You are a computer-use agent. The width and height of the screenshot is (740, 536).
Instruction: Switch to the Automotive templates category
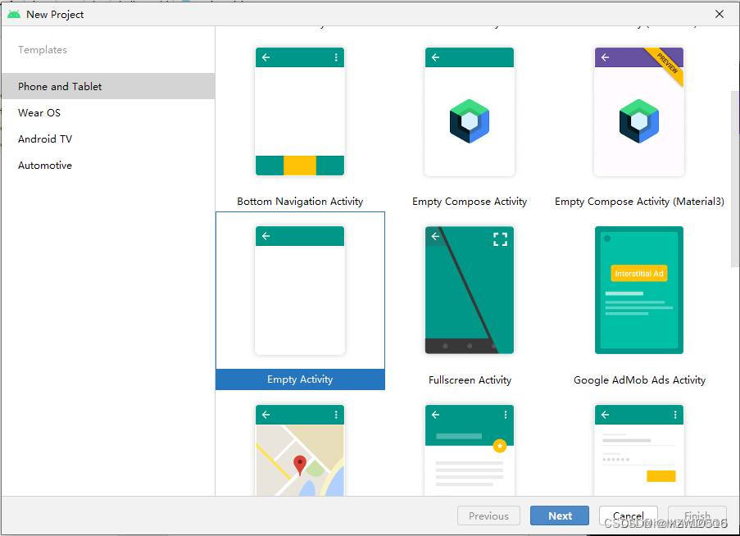pyautogui.click(x=108, y=166)
